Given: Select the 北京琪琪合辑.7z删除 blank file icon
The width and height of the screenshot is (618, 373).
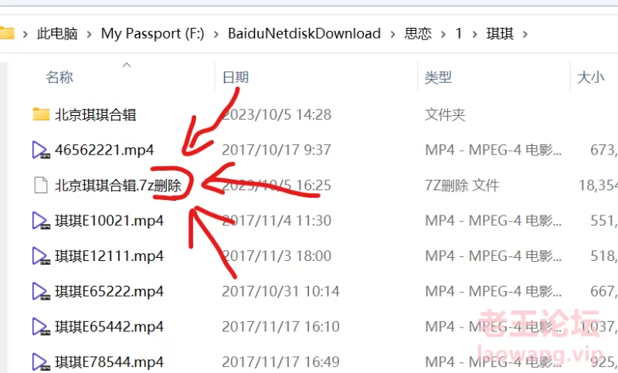Looking at the screenshot, I should pyautogui.click(x=41, y=185).
